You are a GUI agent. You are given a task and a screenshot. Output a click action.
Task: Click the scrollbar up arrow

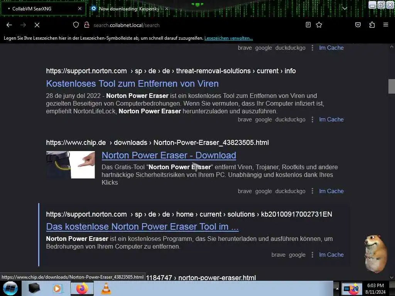(x=392, y=47)
